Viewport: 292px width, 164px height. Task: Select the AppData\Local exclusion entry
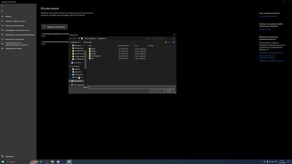pos(55,35)
